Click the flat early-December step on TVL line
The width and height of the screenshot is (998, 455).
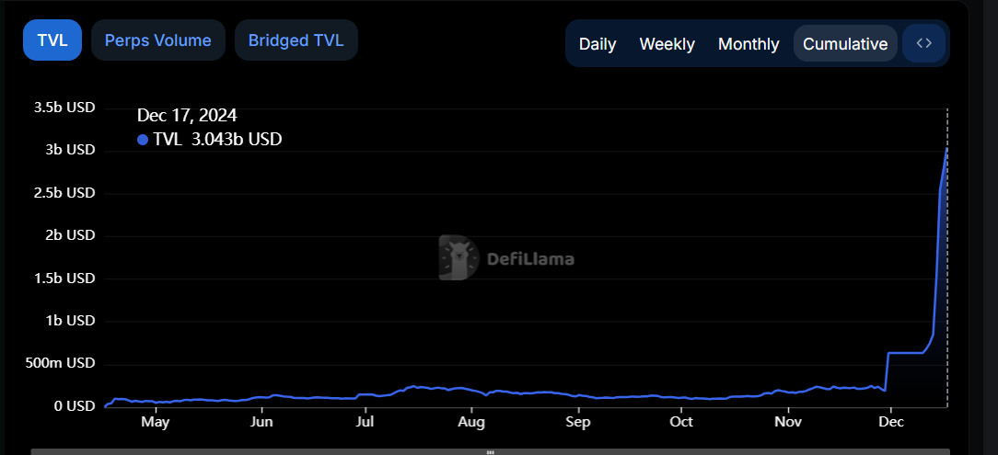click(905, 353)
